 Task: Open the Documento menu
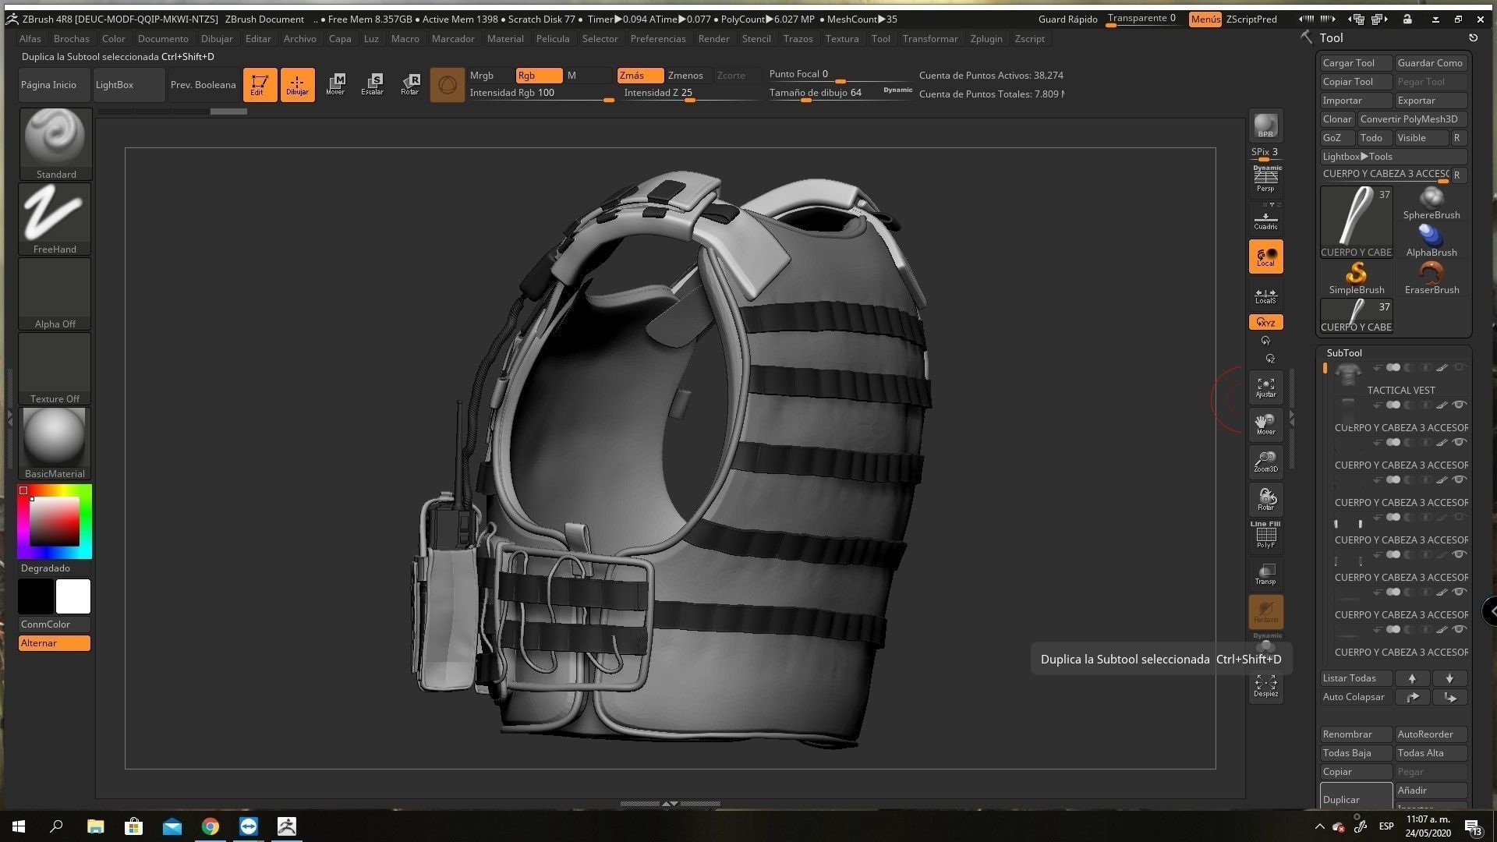163,38
